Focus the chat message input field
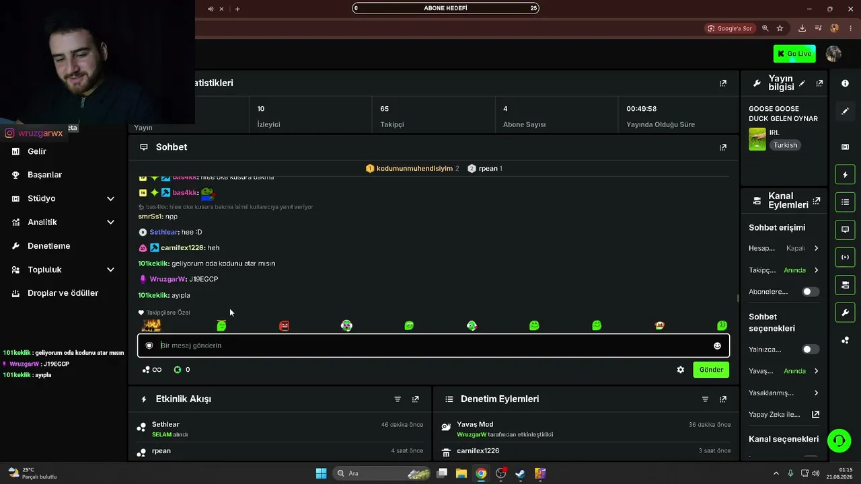The height and width of the screenshot is (484, 861). [434, 346]
